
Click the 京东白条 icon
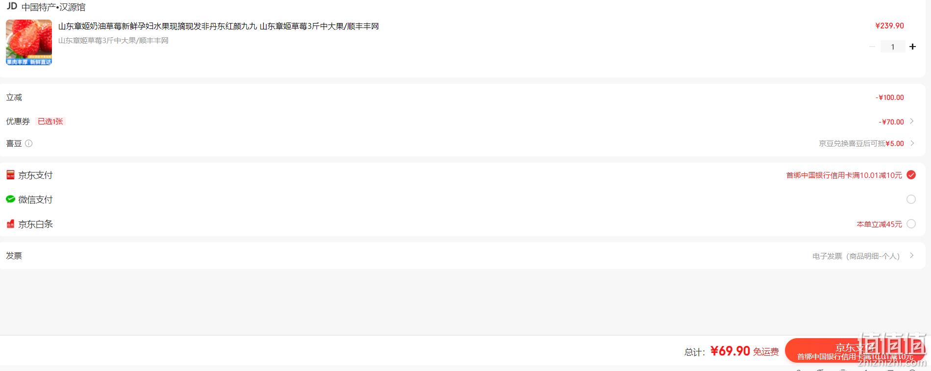[10, 224]
